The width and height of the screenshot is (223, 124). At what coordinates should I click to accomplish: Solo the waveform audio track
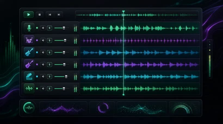pos(49,89)
